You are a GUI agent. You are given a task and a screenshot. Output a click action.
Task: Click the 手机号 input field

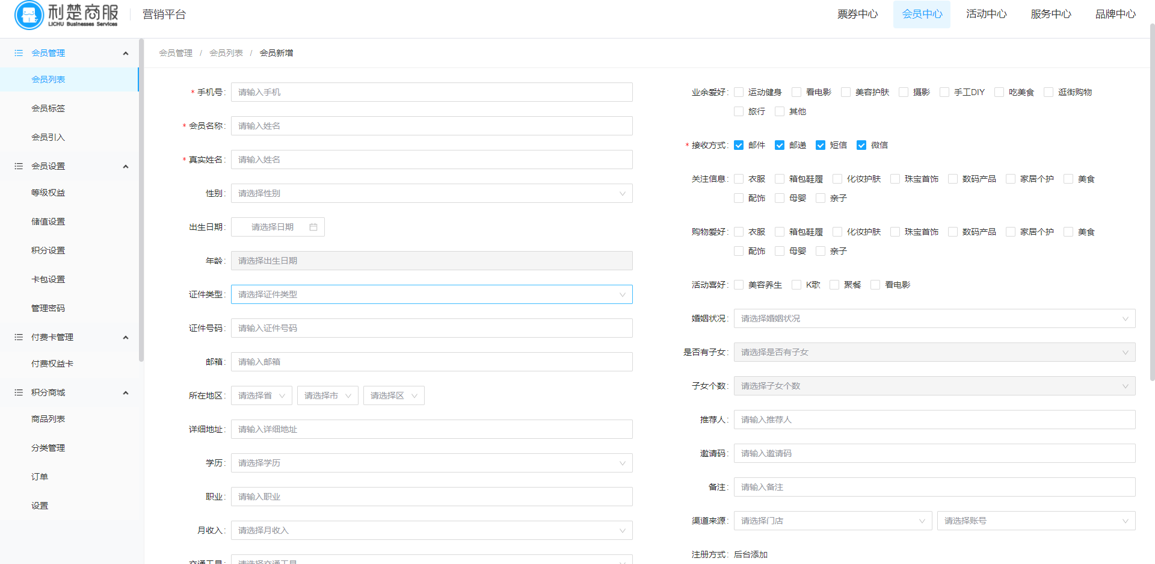(432, 92)
